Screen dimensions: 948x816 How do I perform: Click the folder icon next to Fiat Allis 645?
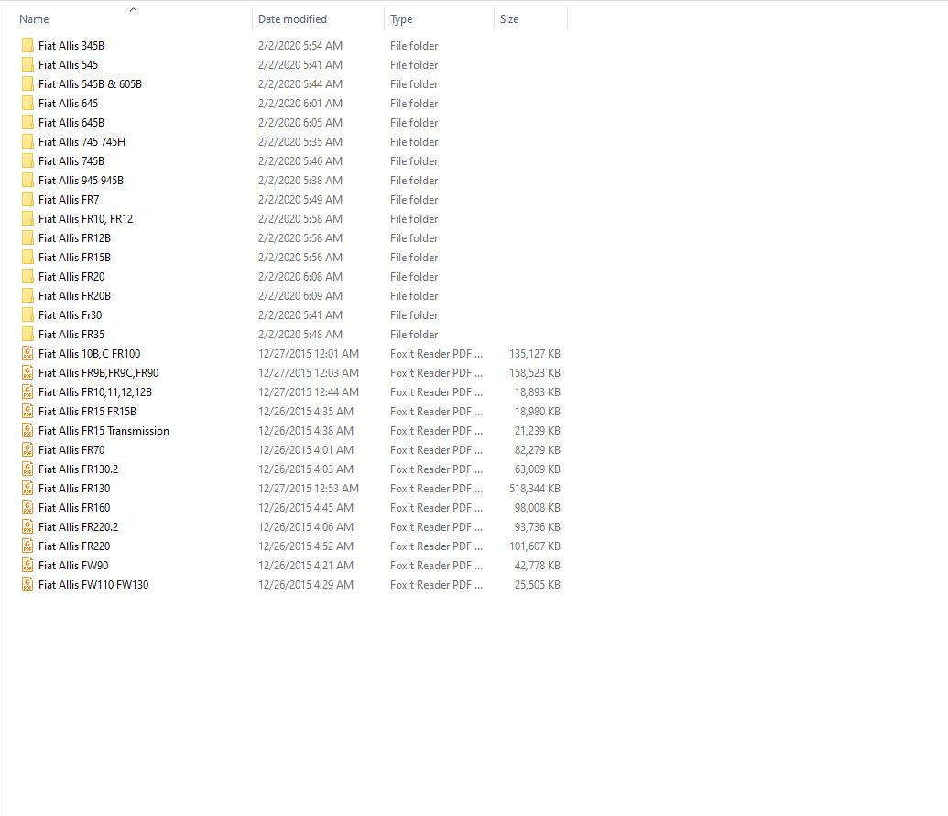pos(27,104)
